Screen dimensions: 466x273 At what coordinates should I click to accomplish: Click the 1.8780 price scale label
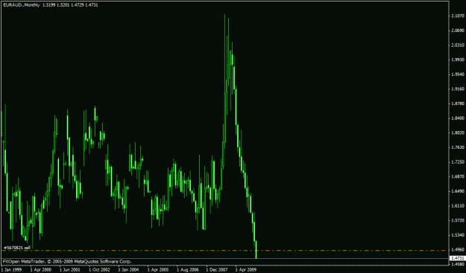click(x=458, y=103)
